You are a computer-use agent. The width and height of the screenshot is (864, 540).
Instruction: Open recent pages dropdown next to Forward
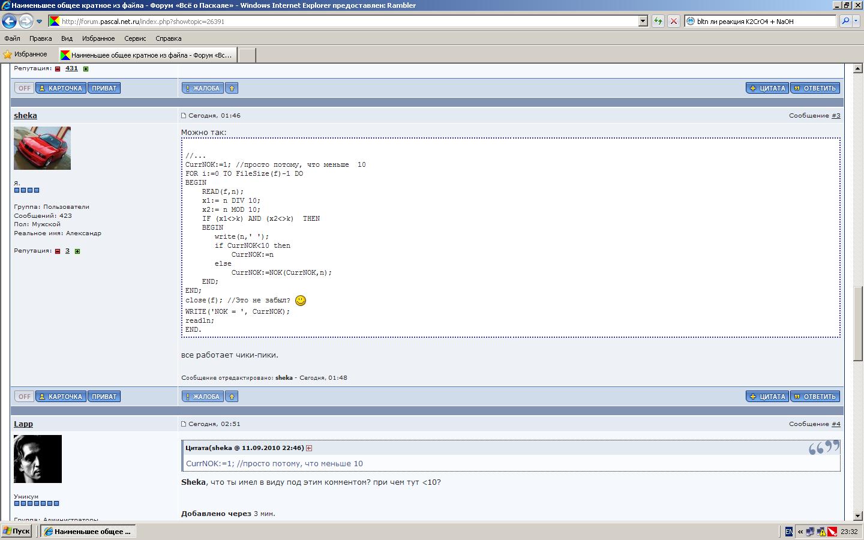(40, 22)
